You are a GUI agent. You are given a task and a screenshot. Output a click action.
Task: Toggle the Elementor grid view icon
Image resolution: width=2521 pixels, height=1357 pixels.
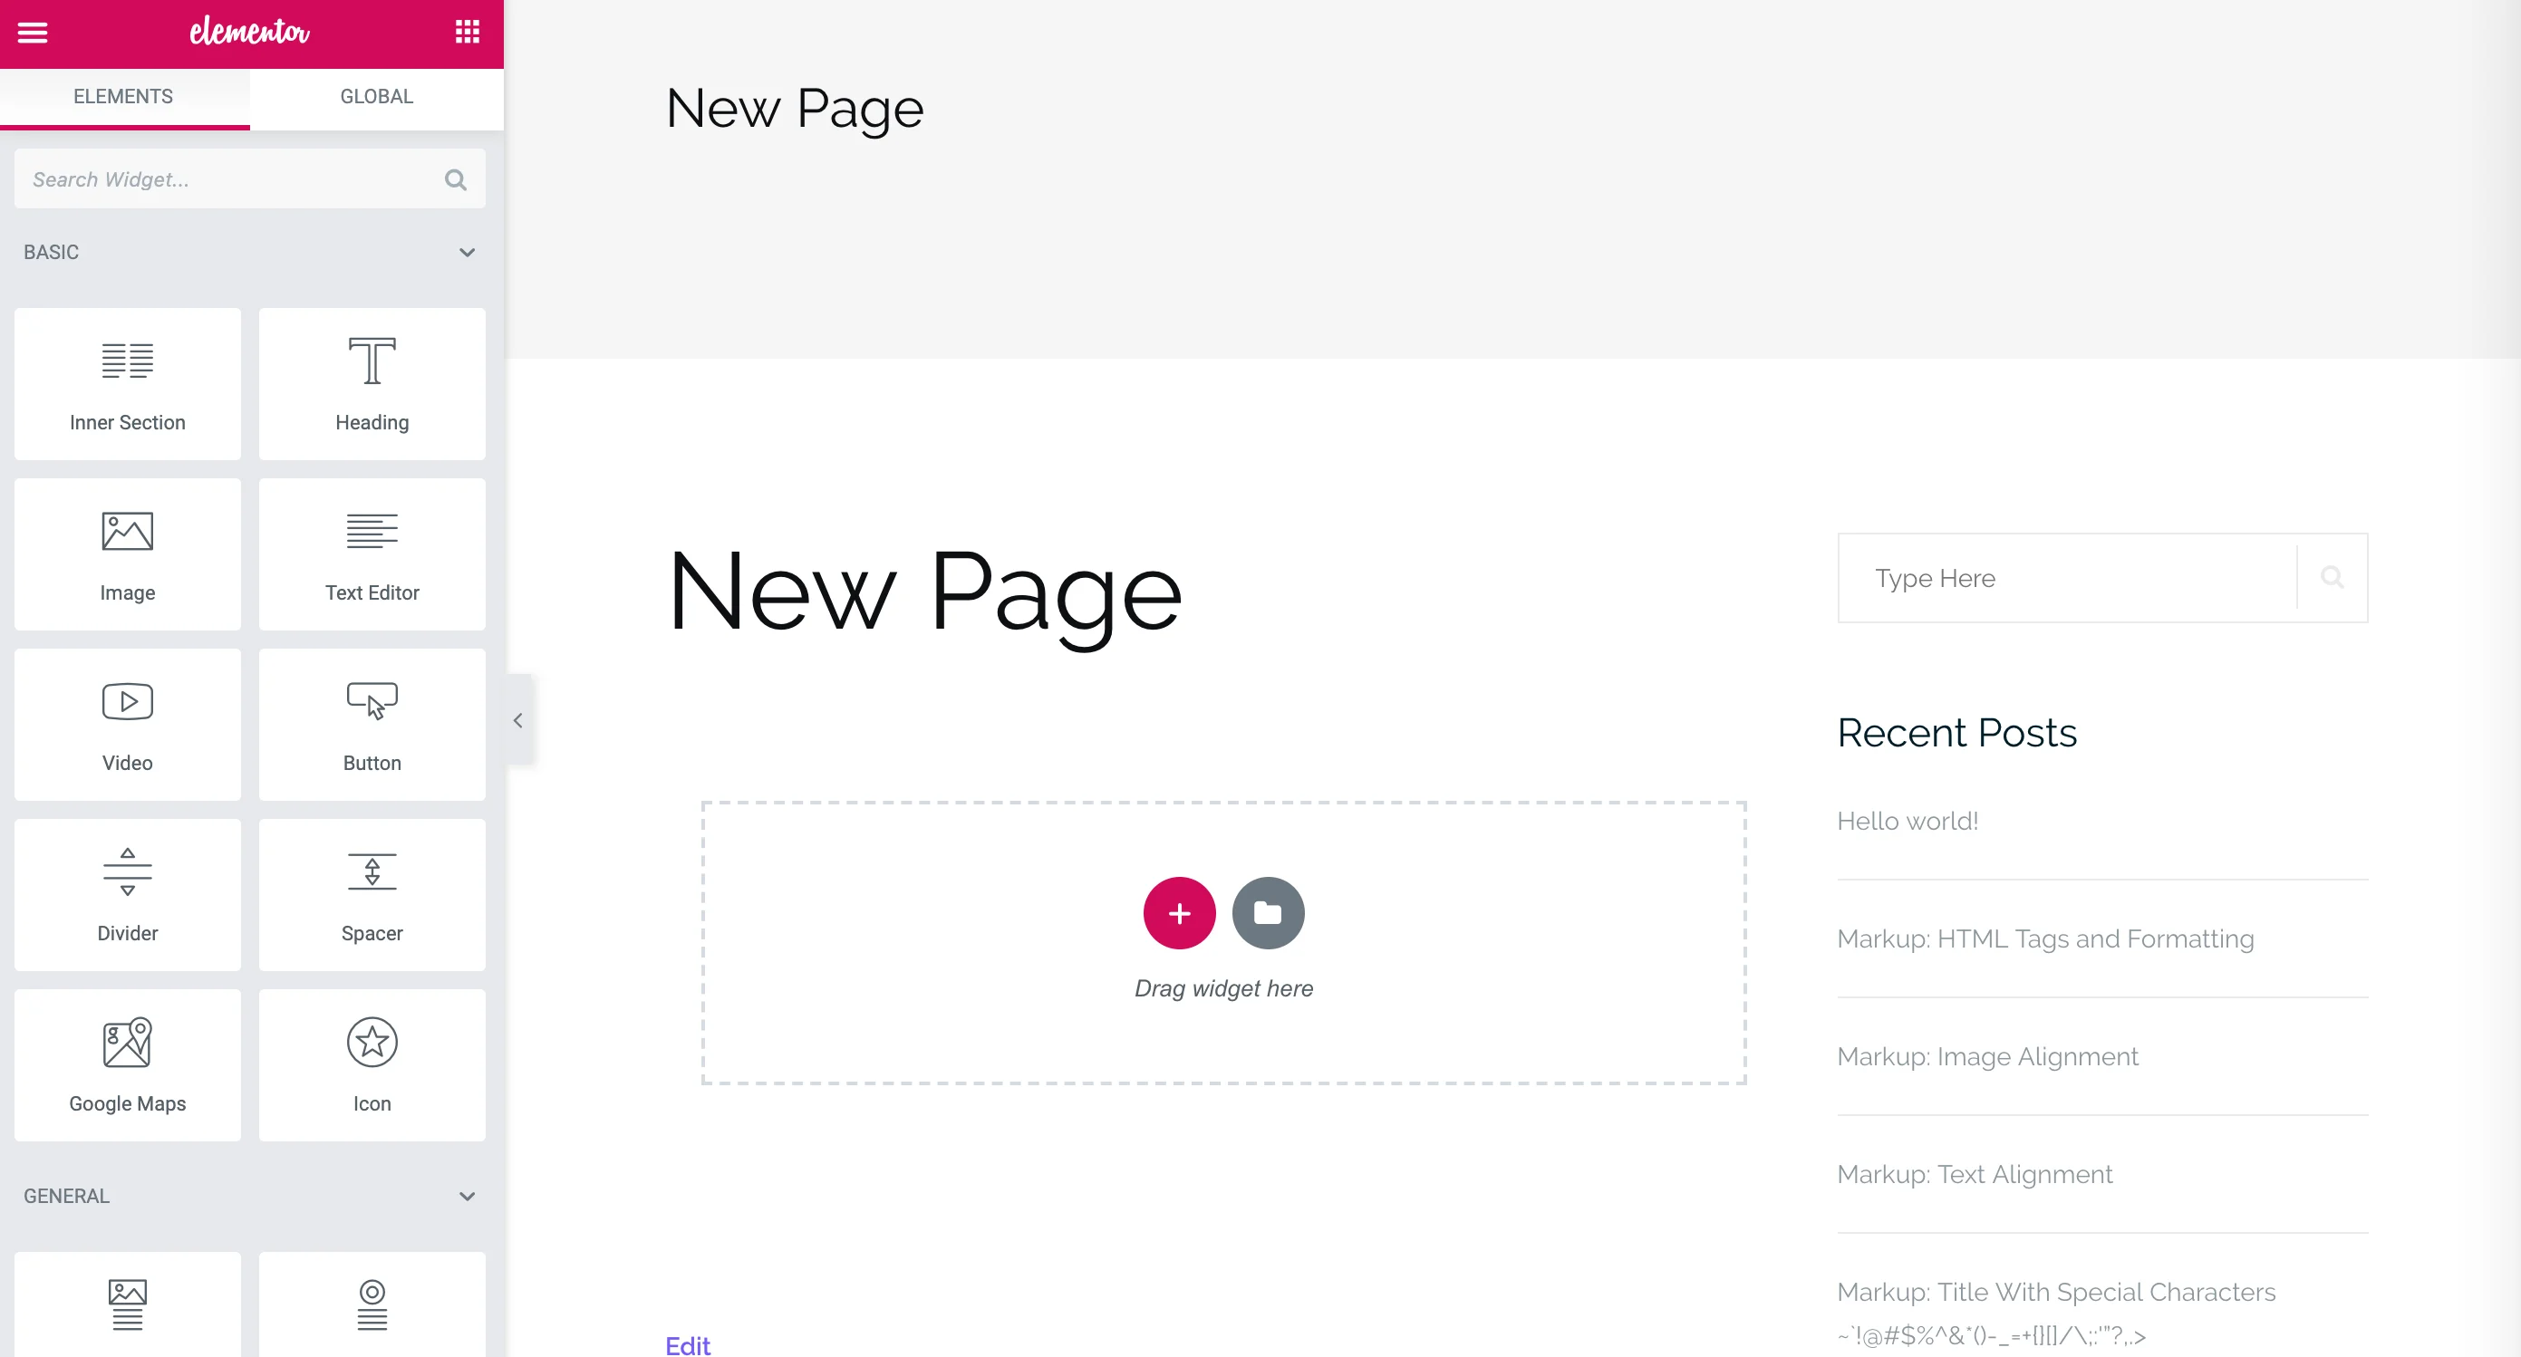click(x=468, y=32)
